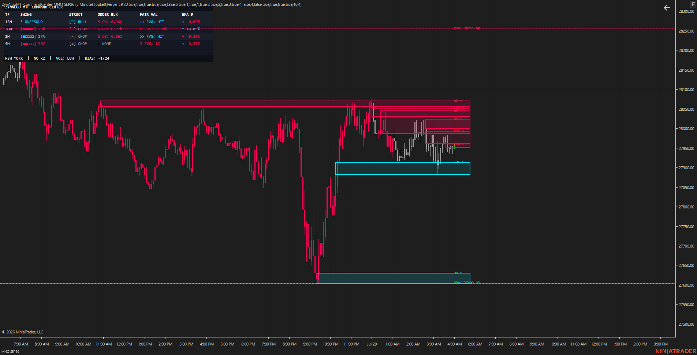The image size is (697, 355).
Task: Click the 15M OVERSOLD swing status
Action: [x=31, y=22]
